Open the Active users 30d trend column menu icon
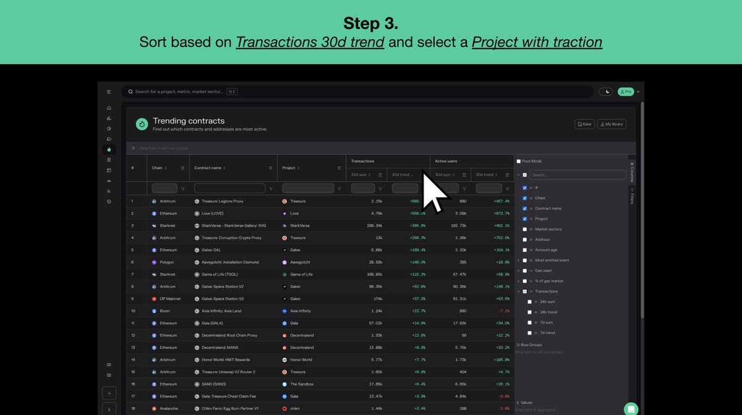 (x=507, y=175)
